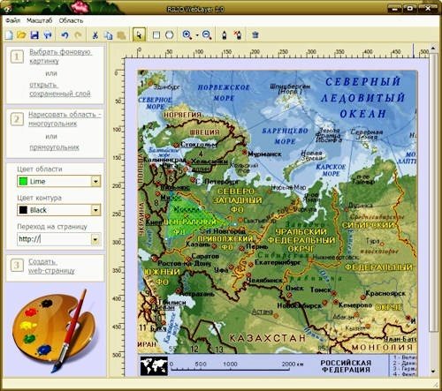Image resolution: width=442 pixels, height=391 pixels.
Task: Click the scroll up arrow of map
Action: tap(433, 48)
